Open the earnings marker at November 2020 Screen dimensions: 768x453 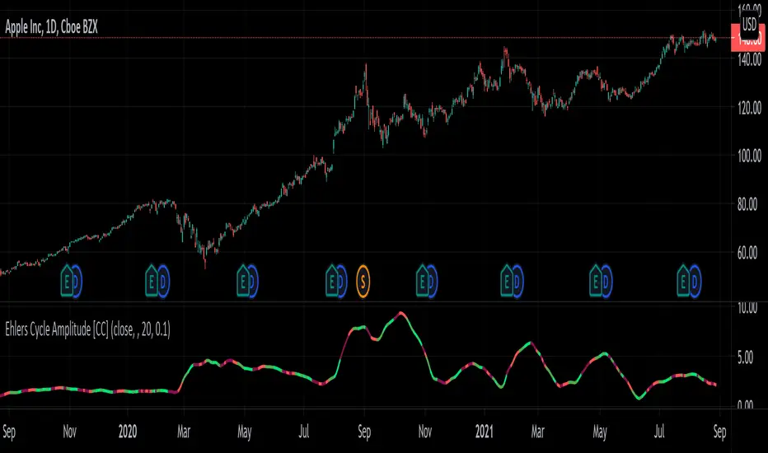point(422,281)
